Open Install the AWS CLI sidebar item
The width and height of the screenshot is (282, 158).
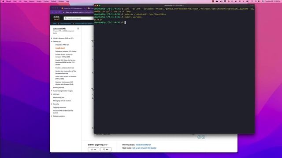click(x=62, y=45)
